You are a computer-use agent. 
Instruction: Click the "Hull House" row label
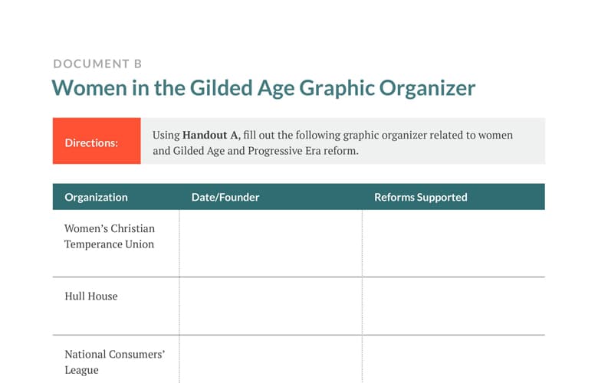coord(91,296)
